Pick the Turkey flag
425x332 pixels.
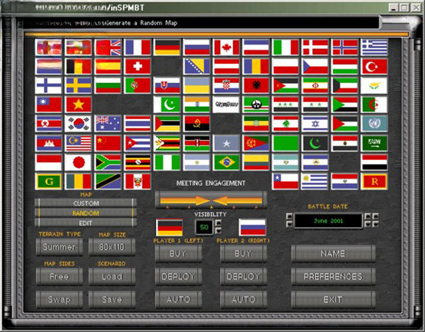[375, 66]
